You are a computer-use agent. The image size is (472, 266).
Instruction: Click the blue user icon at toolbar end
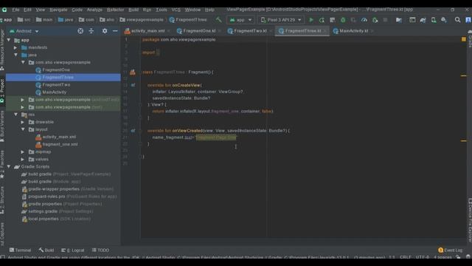468,20
